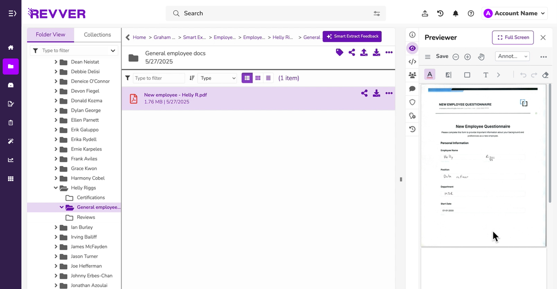Click the Smart Extract Feedback button
This screenshot has width=557, height=289.
[x=352, y=36]
